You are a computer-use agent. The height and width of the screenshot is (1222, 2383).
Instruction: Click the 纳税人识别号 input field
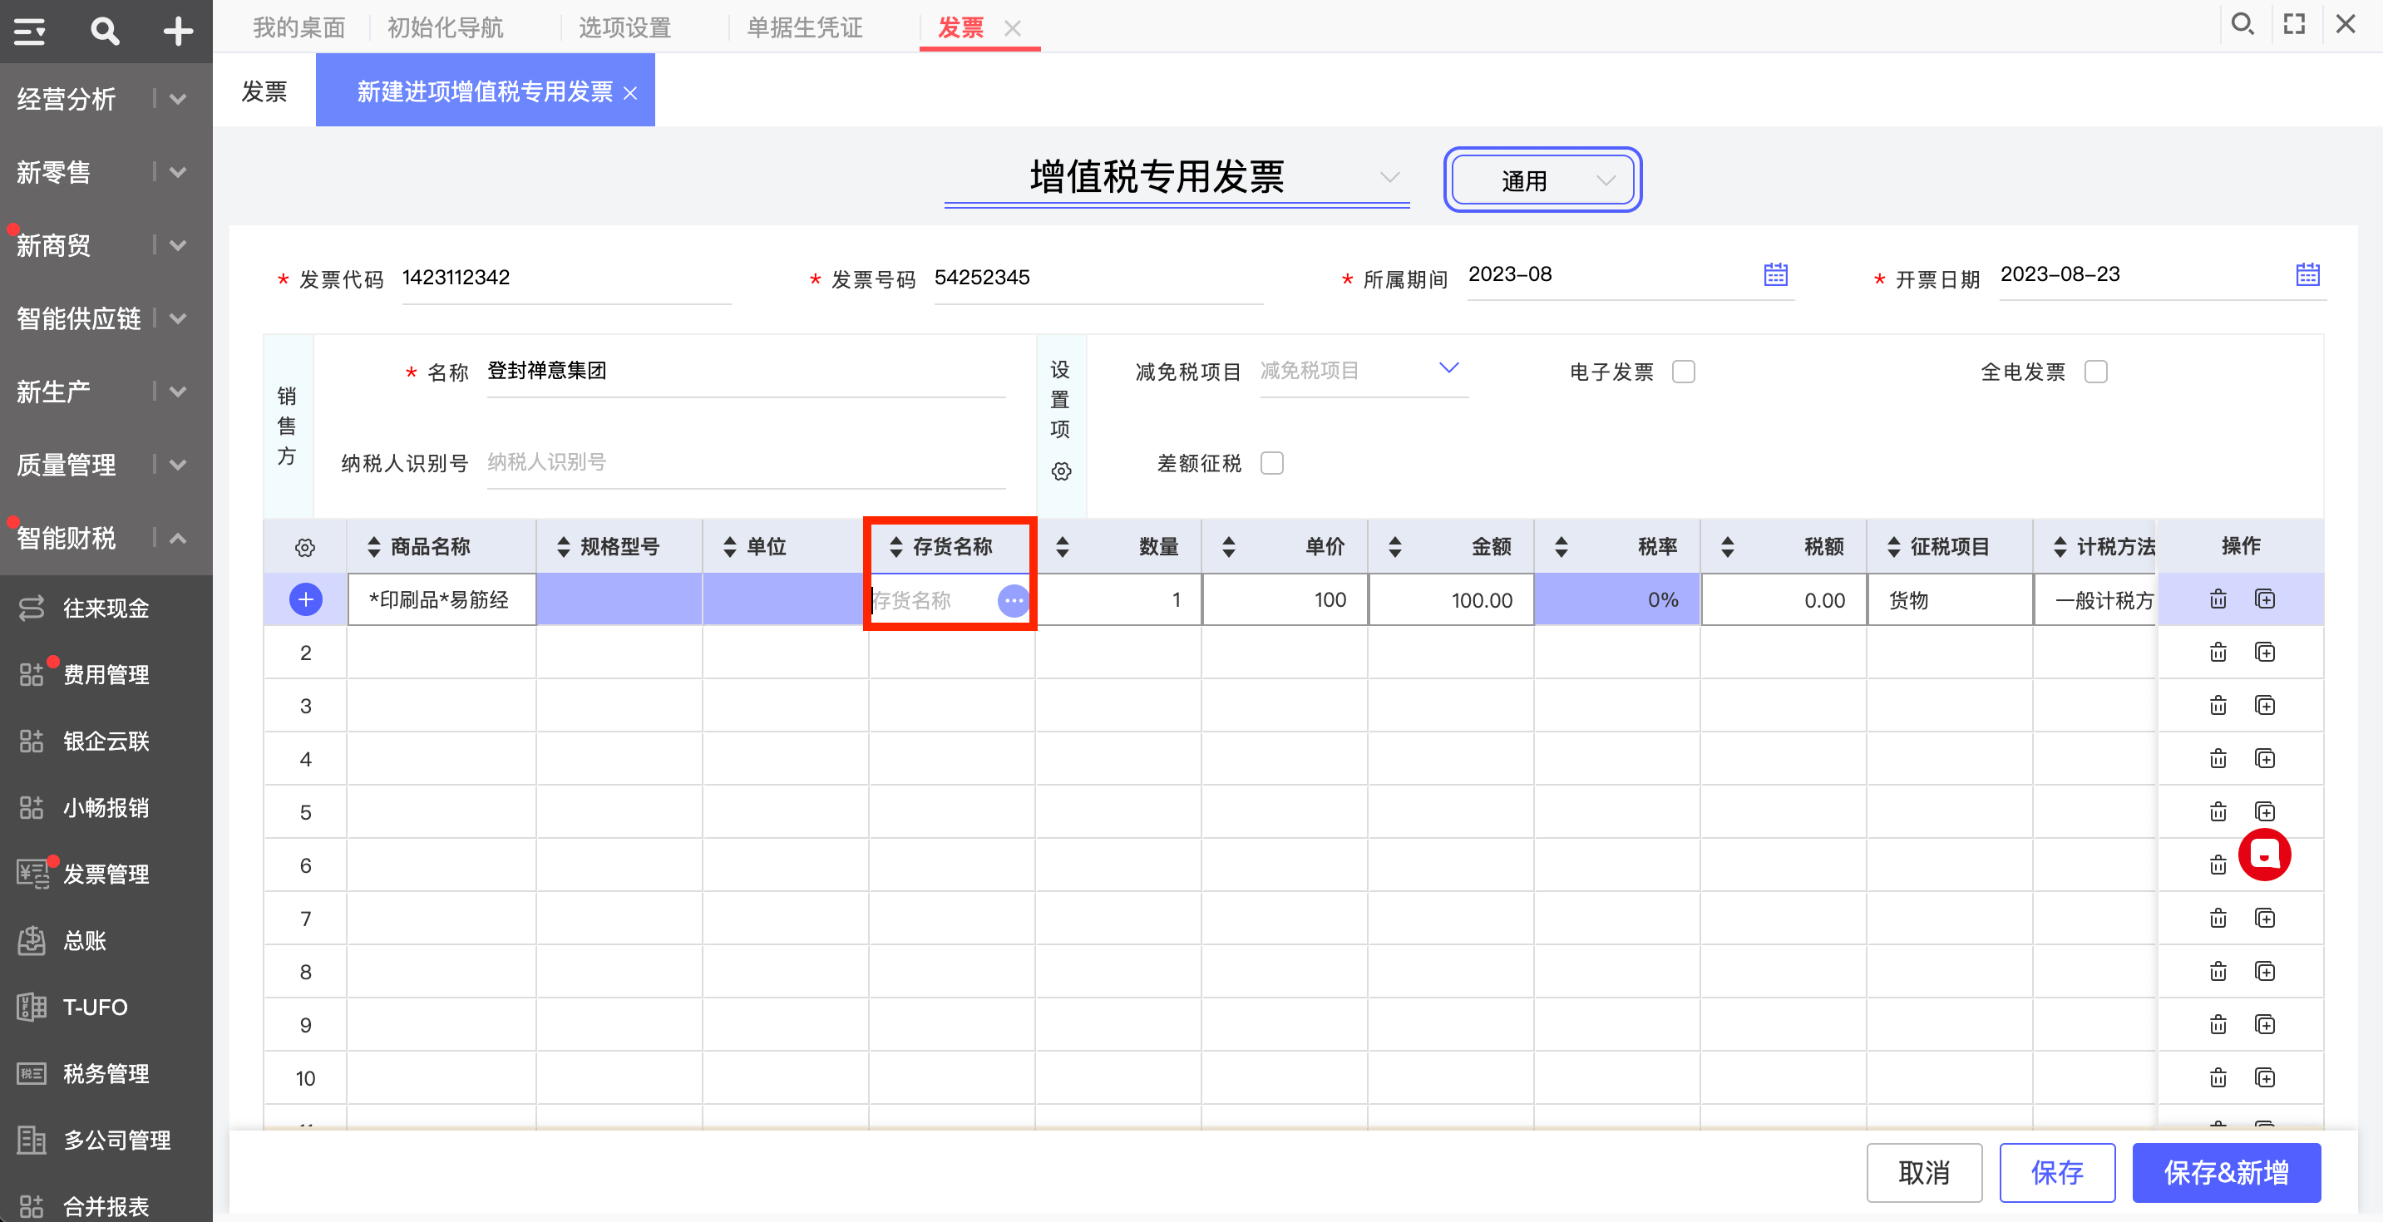tap(746, 462)
